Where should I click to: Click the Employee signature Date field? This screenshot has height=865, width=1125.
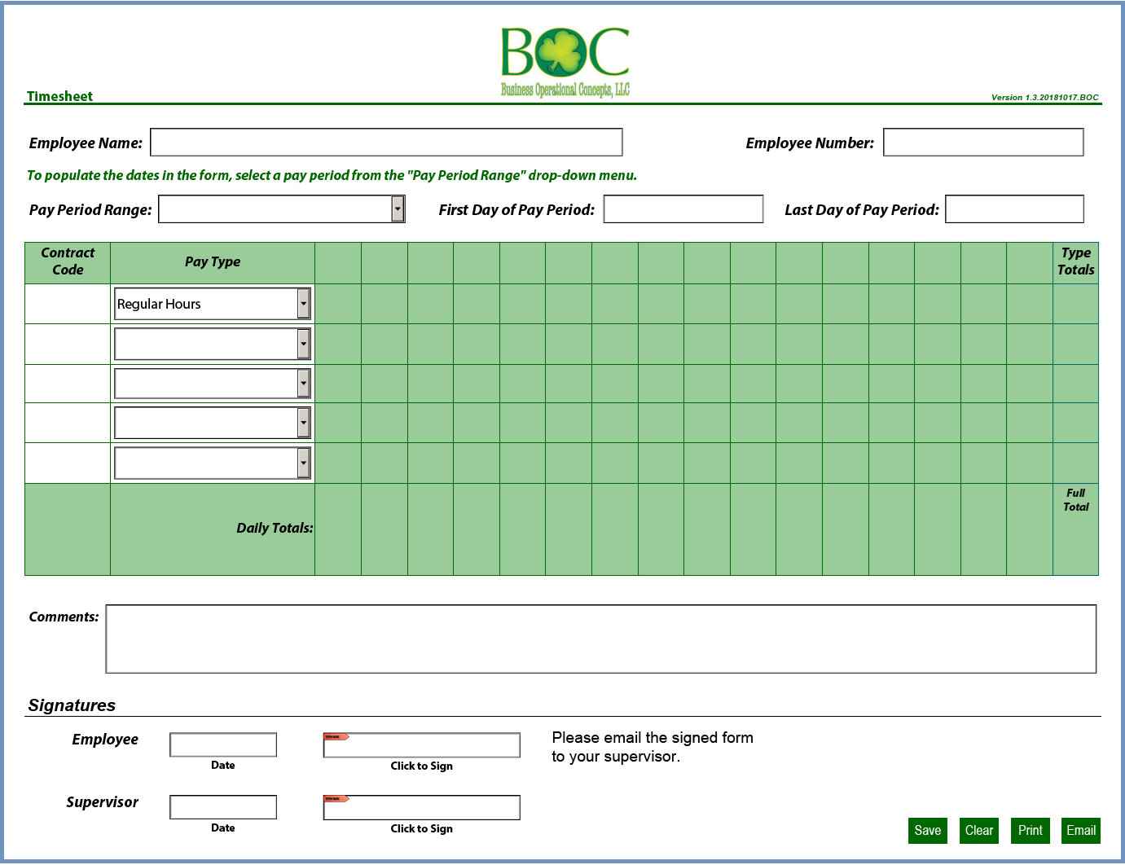pyautogui.click(x=223, y=744)
